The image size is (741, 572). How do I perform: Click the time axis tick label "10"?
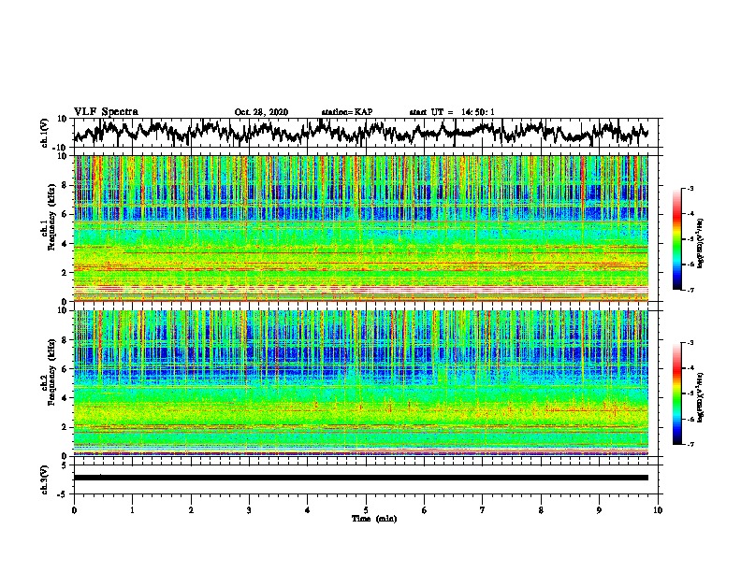(658, 510)
